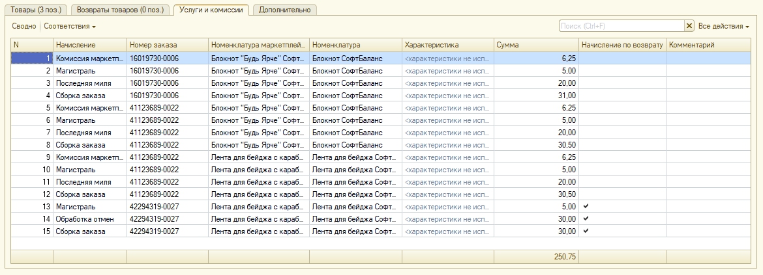Select the 31,00 amount cell in row 4
The width and height of the screenshot is (763, 275).
pos(535,95)
